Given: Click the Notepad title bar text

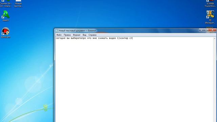Looking at the screenshot, I should pyautogui.click(x=77, y=31).
